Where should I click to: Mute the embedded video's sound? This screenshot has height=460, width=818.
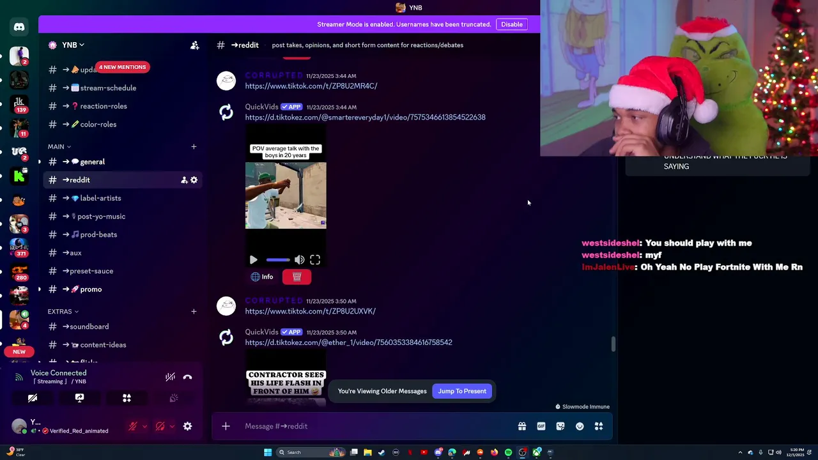click(300, 260)
